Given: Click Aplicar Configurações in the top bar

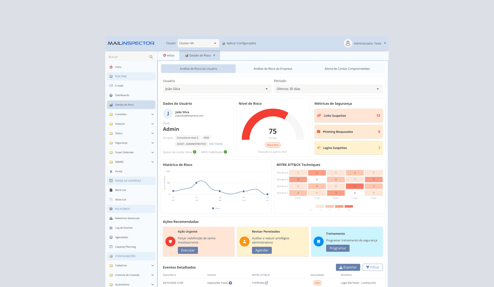Looking at the screenshot, I should 239,43.
